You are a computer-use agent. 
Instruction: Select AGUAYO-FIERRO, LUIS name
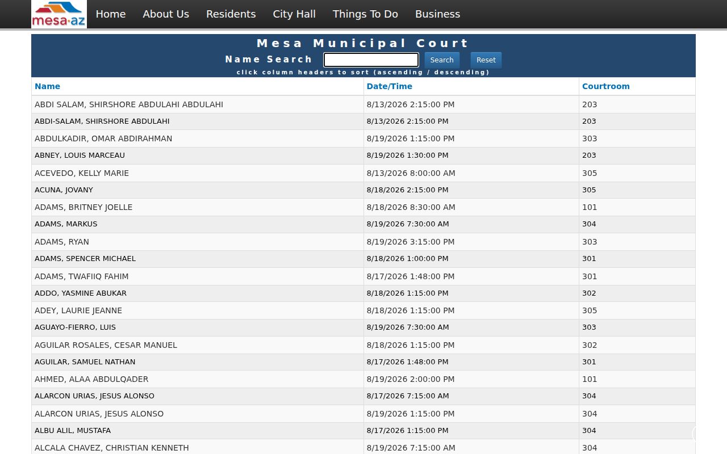point(75,327)
